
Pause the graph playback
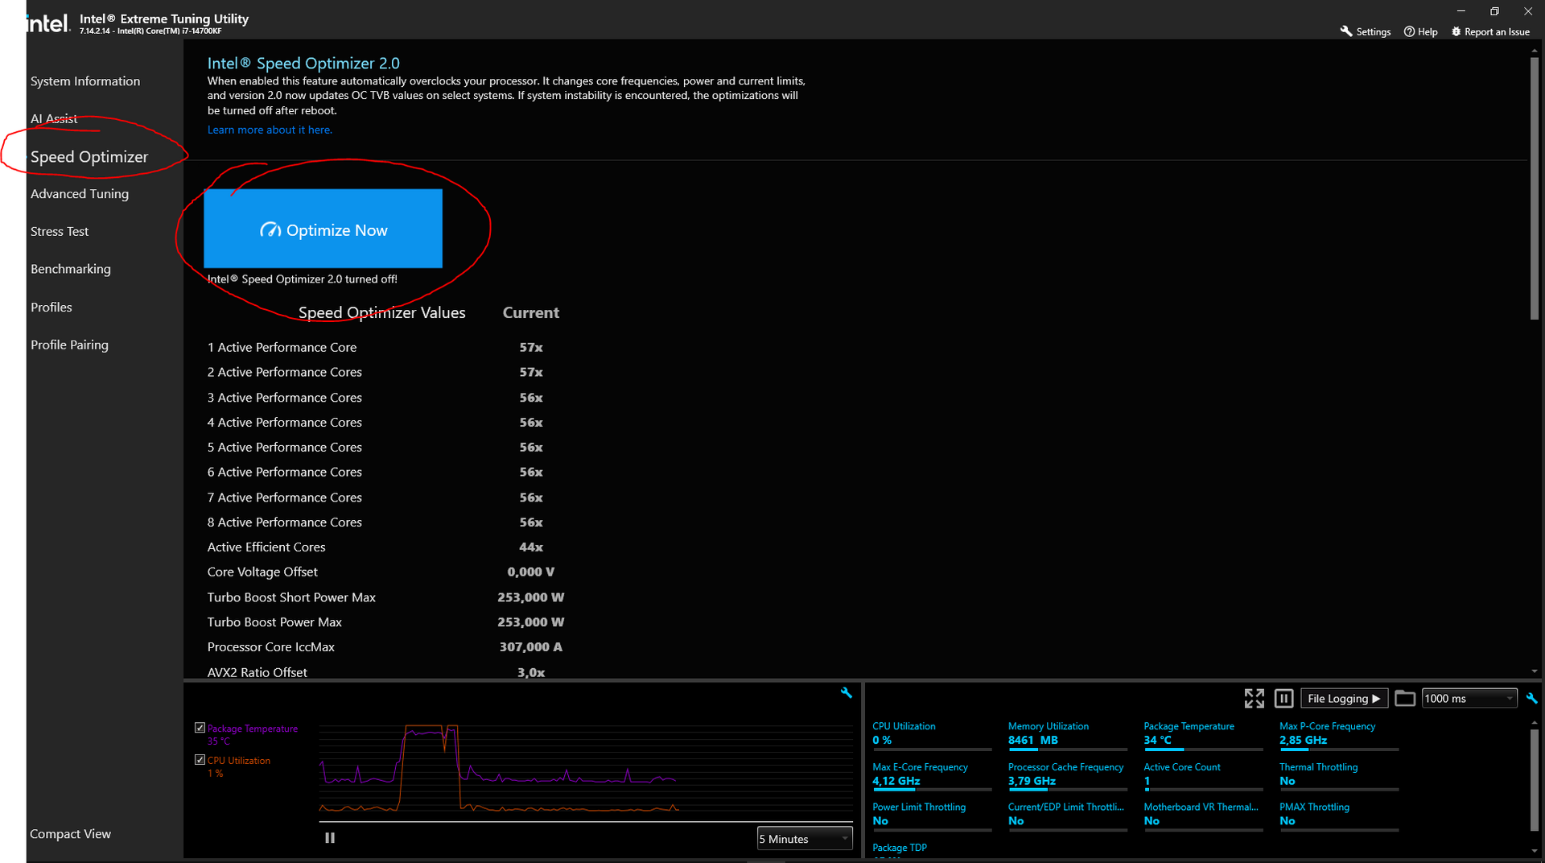tap(329, 837)
